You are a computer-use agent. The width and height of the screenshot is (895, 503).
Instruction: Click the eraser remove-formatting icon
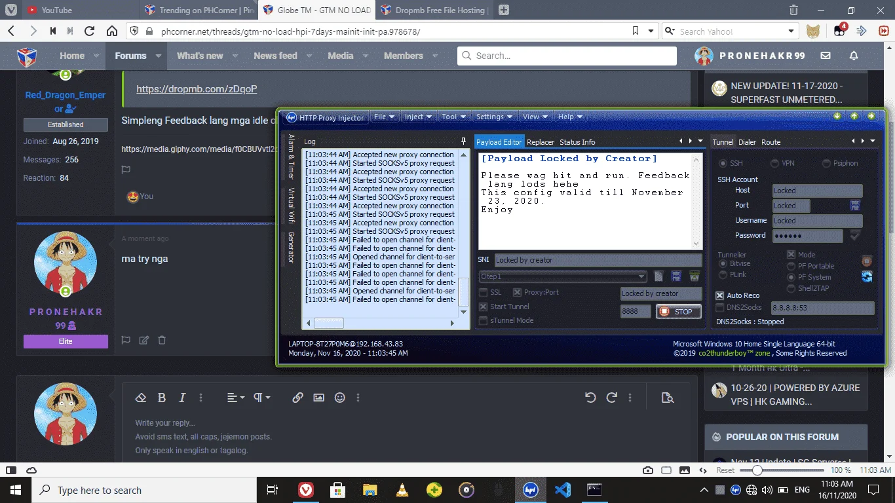tap(140, 398)
